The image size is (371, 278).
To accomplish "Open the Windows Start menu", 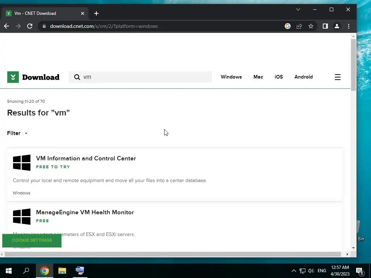I will tap(9, 271).
